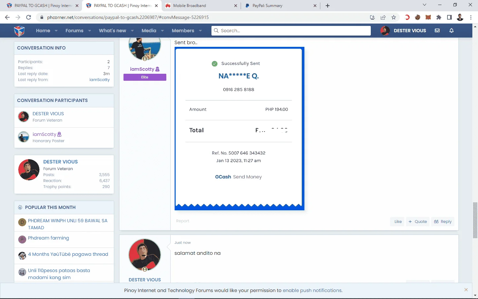Click enable push notifications link
Screen dimensions: 478x299
point(312,290)
